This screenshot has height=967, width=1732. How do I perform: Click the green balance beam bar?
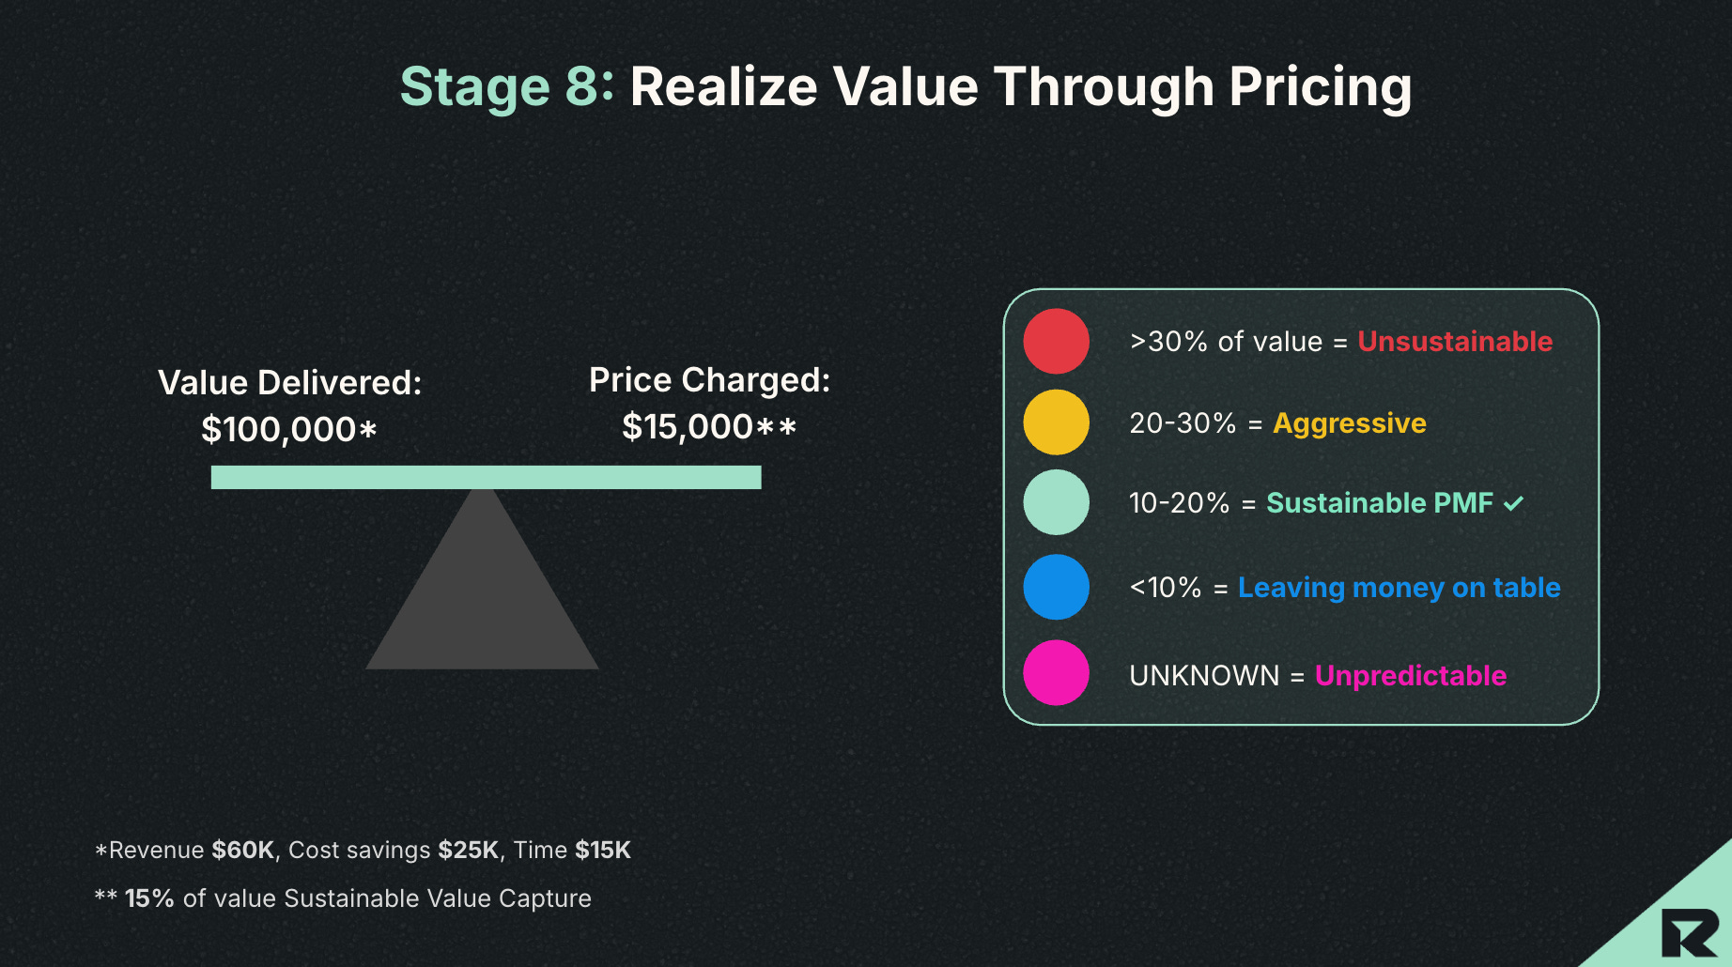click(486, 477)
